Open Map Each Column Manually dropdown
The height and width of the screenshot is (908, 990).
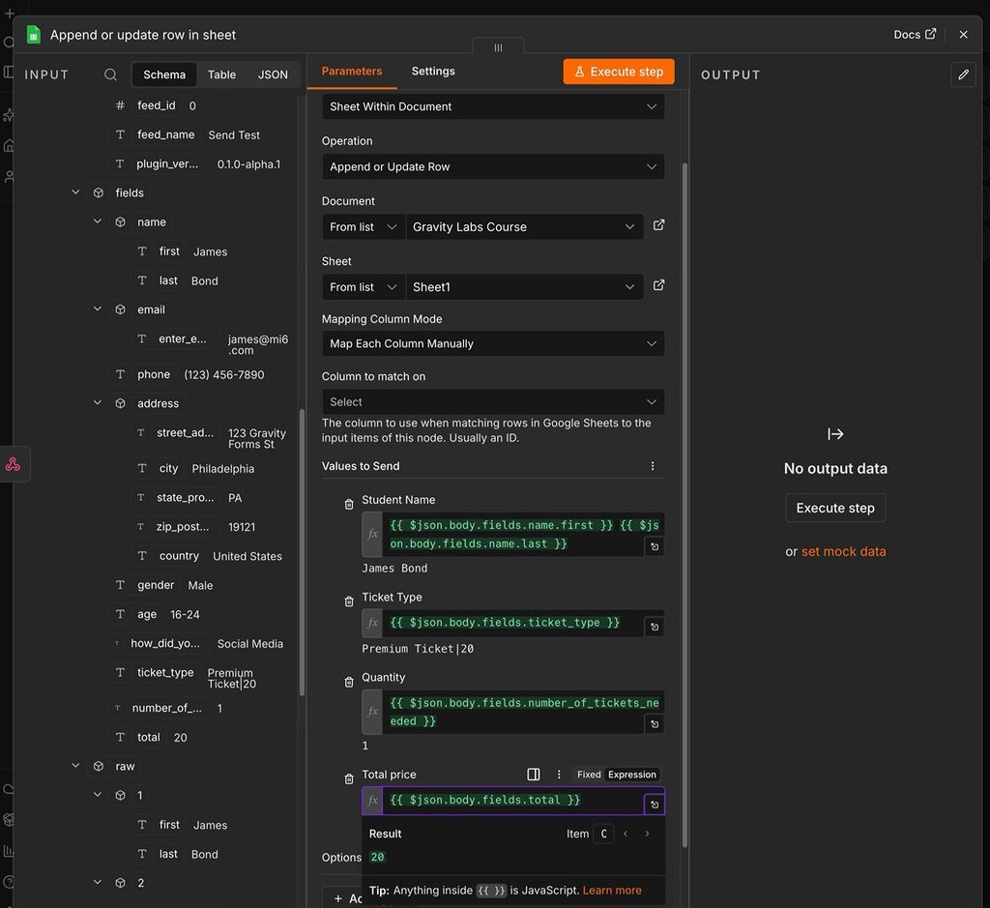pyautogui.click(x=492, y=343)
